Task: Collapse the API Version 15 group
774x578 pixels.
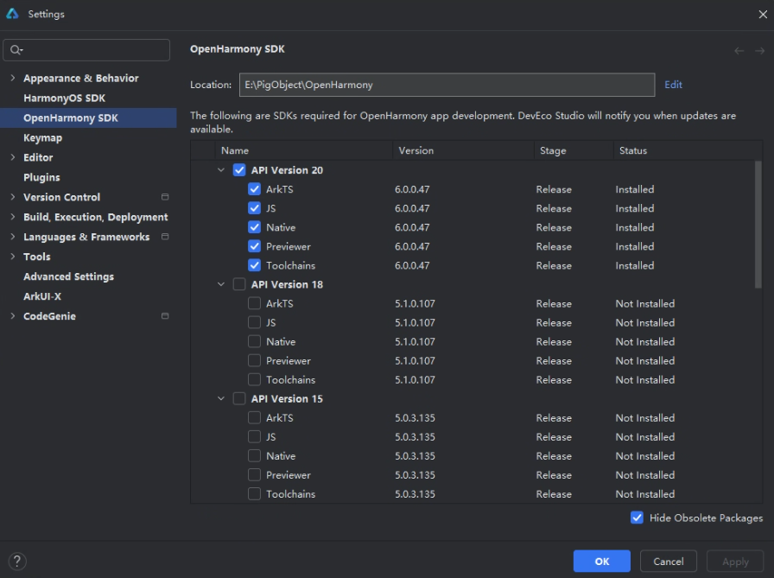Action: click(221, 398)
